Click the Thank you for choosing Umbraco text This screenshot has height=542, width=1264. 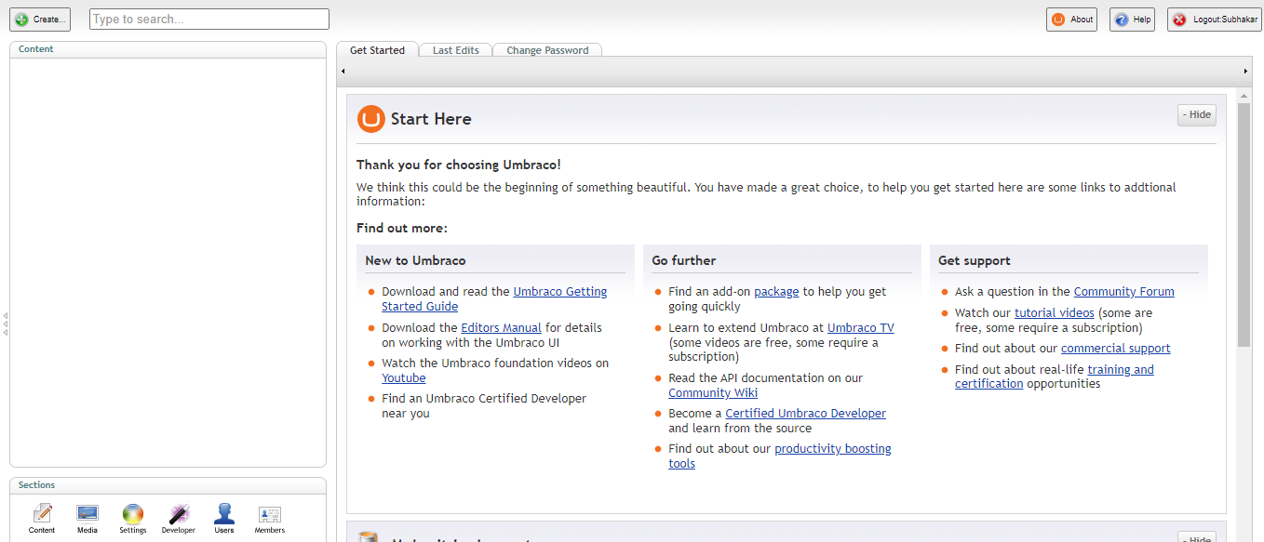click(x=459, y=165)
